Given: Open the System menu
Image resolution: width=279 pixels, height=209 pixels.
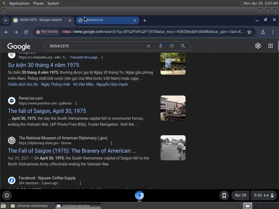Looking at the screenshot, I should [53, 3].
